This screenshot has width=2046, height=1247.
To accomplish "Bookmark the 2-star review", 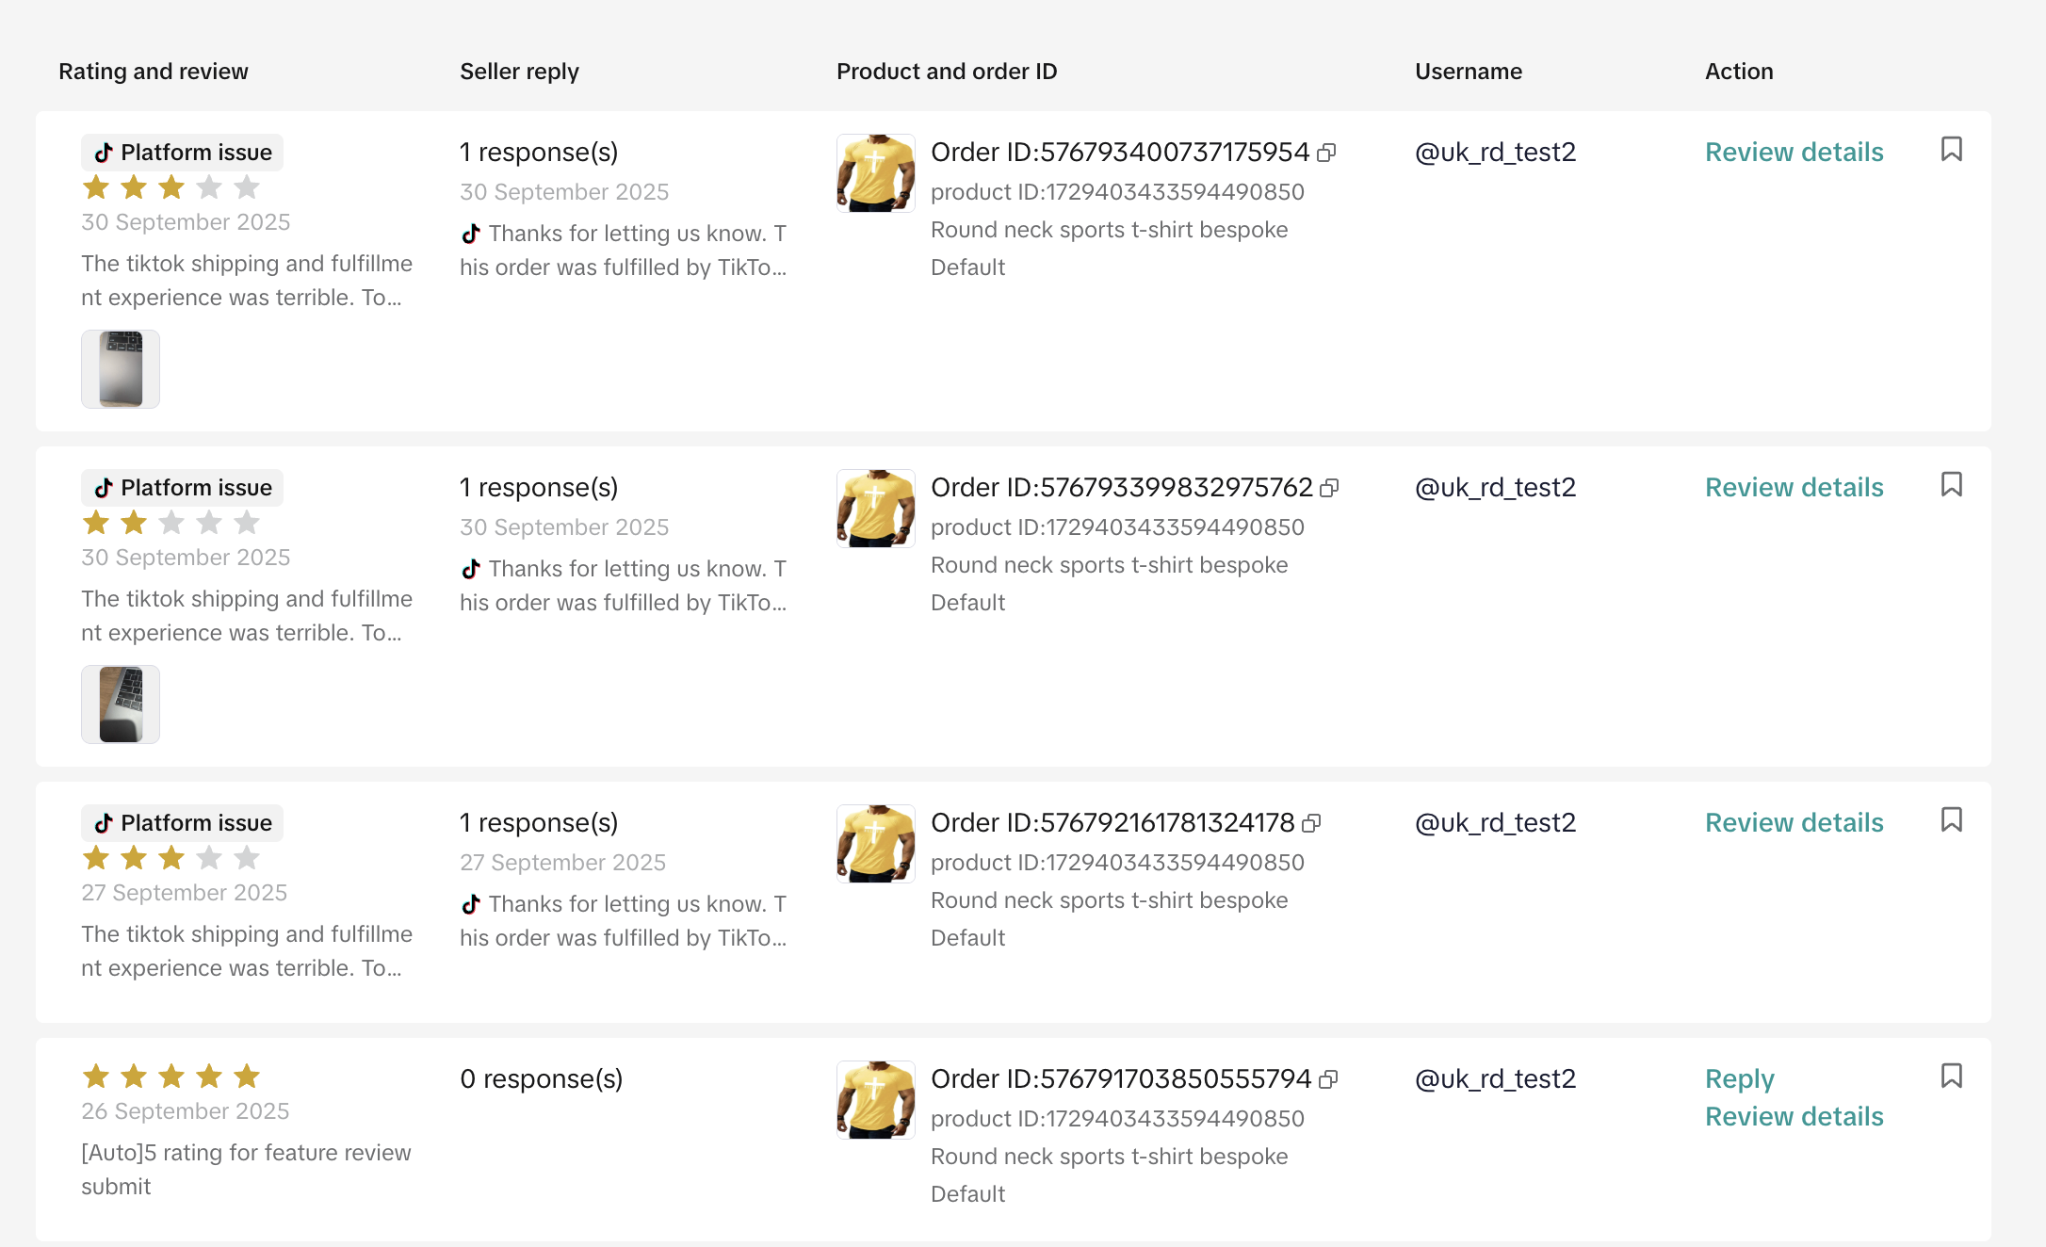I will [1951, 485].
